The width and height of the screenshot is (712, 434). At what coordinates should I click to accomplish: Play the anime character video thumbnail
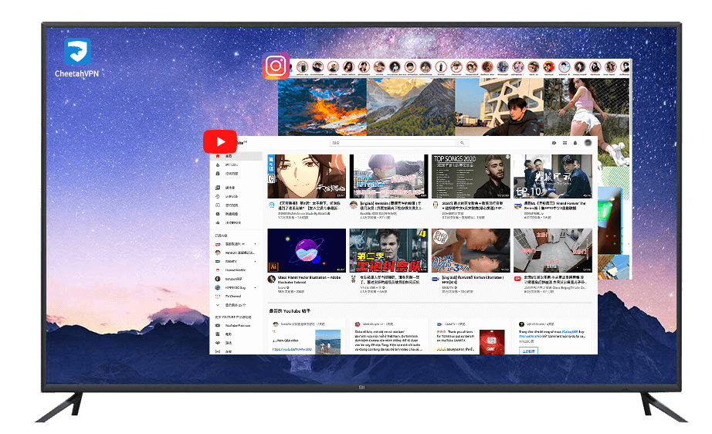(x=307, y=176)
